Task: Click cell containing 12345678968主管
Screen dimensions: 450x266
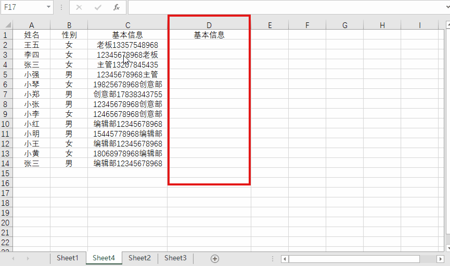Action: (x=127, y=74)
